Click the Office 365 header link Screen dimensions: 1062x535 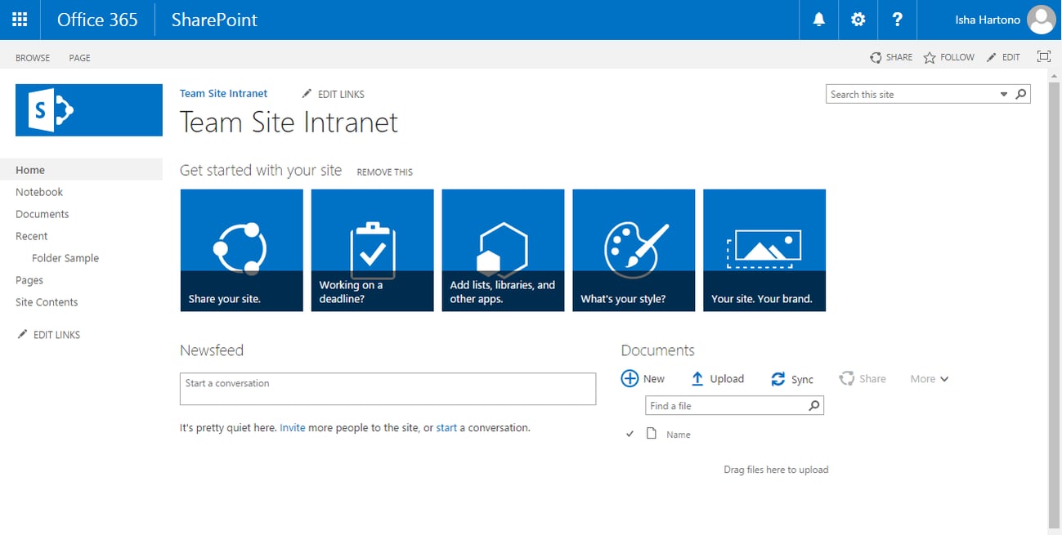pyautogui.click(x=97, y=20)
